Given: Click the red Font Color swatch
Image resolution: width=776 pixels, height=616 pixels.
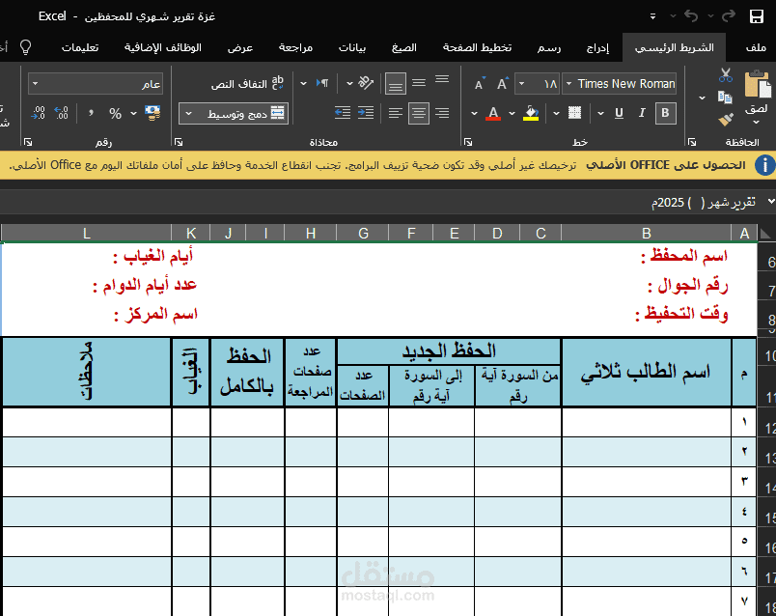Looking at the screenshot, I should 494,116.
